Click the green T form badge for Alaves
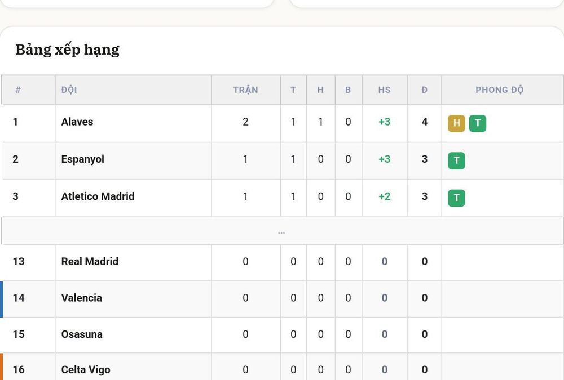Viewport: 564px width, 380px height. 478,123
